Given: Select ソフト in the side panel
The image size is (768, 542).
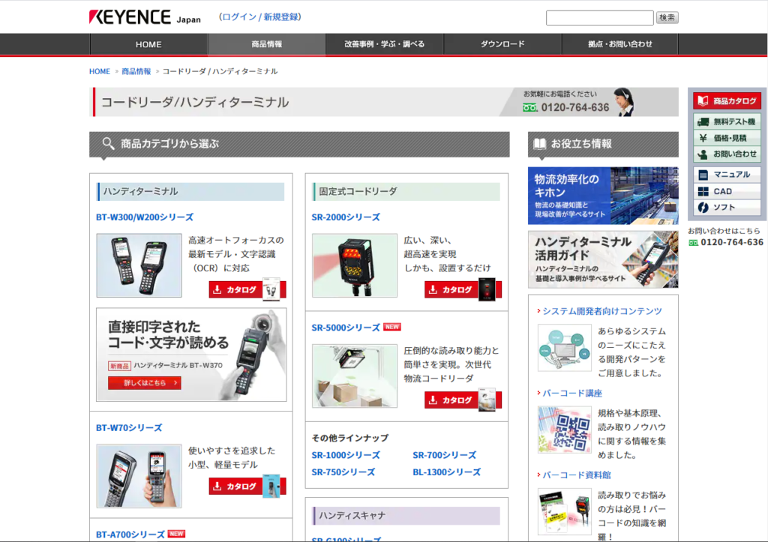Looking at the screenshot, I should coord(727,207).
